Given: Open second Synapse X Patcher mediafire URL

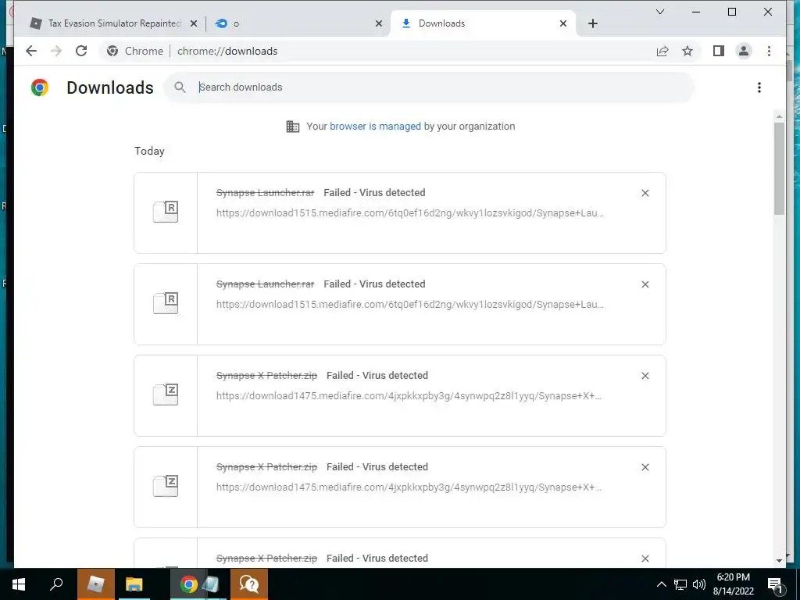Looking at the screenshot, I should (x=409, y=487).
